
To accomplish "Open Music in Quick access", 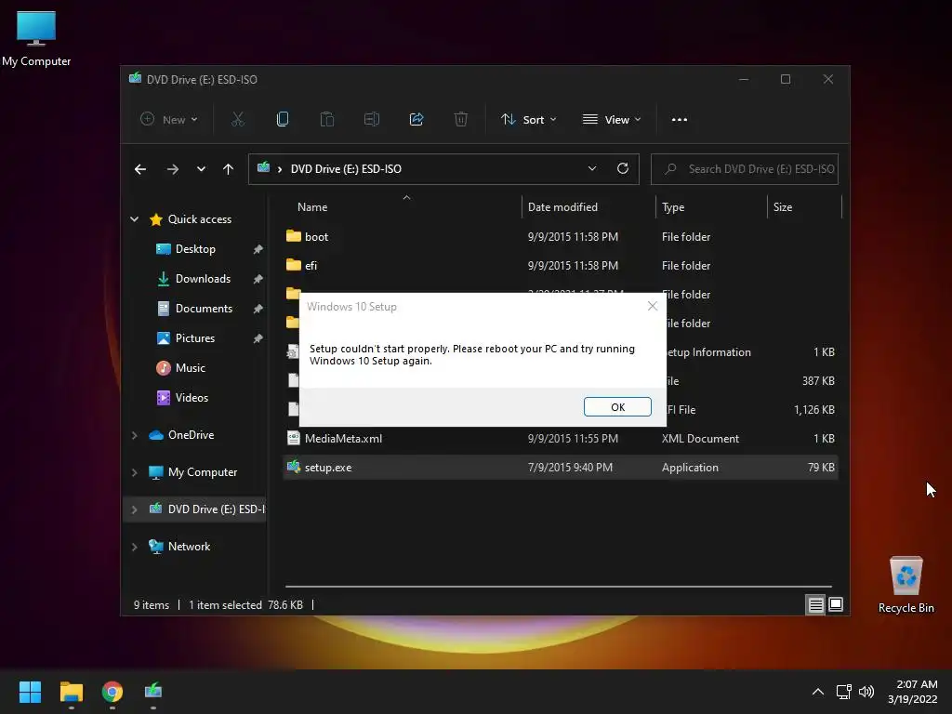I will point(190,368).
